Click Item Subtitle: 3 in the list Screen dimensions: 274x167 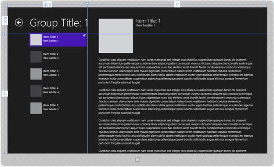[51, 75]
